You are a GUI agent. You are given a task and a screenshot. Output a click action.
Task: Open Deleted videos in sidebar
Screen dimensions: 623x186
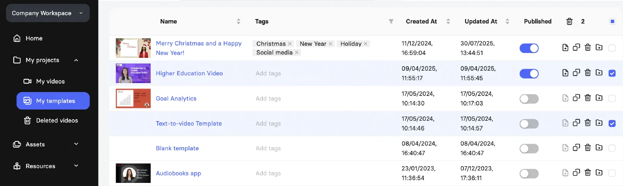tap(57, 120)
